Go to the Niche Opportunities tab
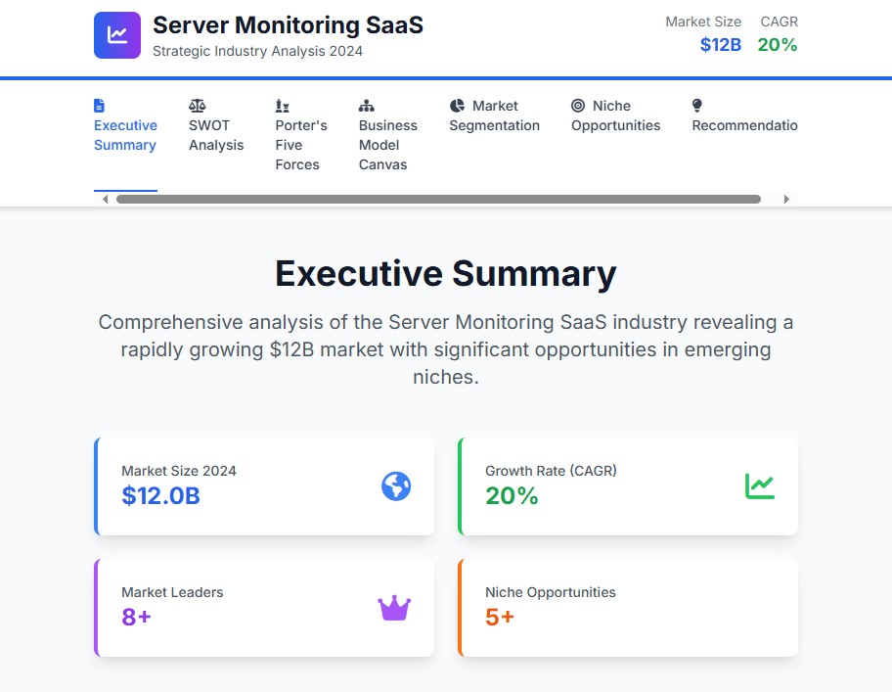 615,116
